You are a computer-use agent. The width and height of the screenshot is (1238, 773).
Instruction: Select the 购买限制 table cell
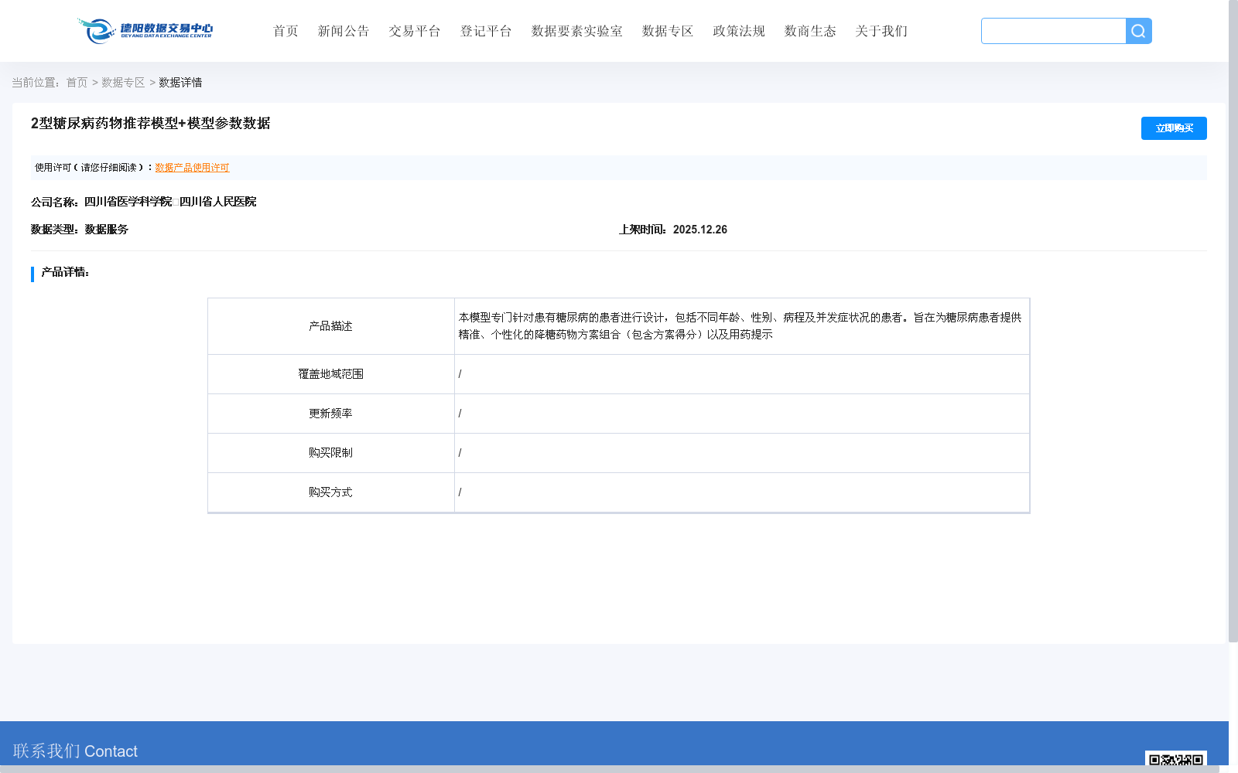(x=330, y=453)
